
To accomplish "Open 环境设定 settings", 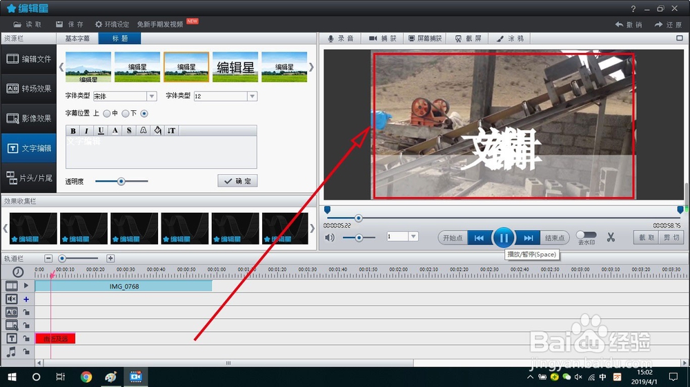I will pos(112,24).
